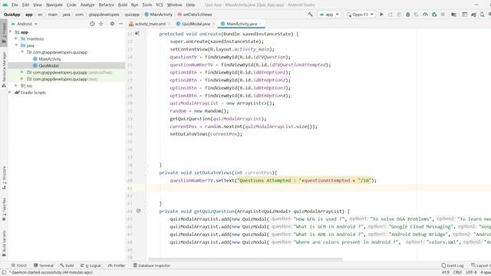This screenshot has width=491, height=276.
Task: Click the Make Project hammer icon
Action: tap(310, 15)
